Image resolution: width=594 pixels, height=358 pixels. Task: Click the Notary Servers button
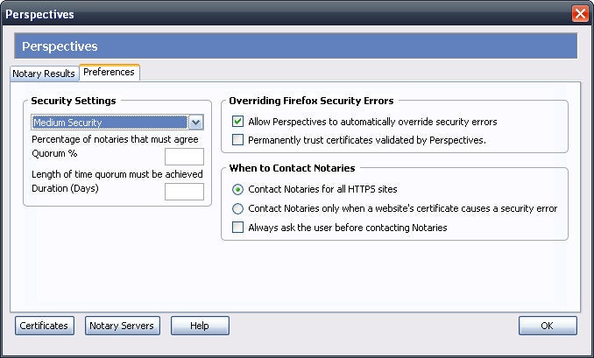click(x=123, y=326)
